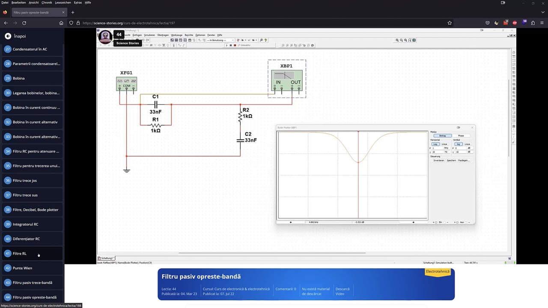Move the Bode cursor left with arrow button

click(x=291, y=222)
